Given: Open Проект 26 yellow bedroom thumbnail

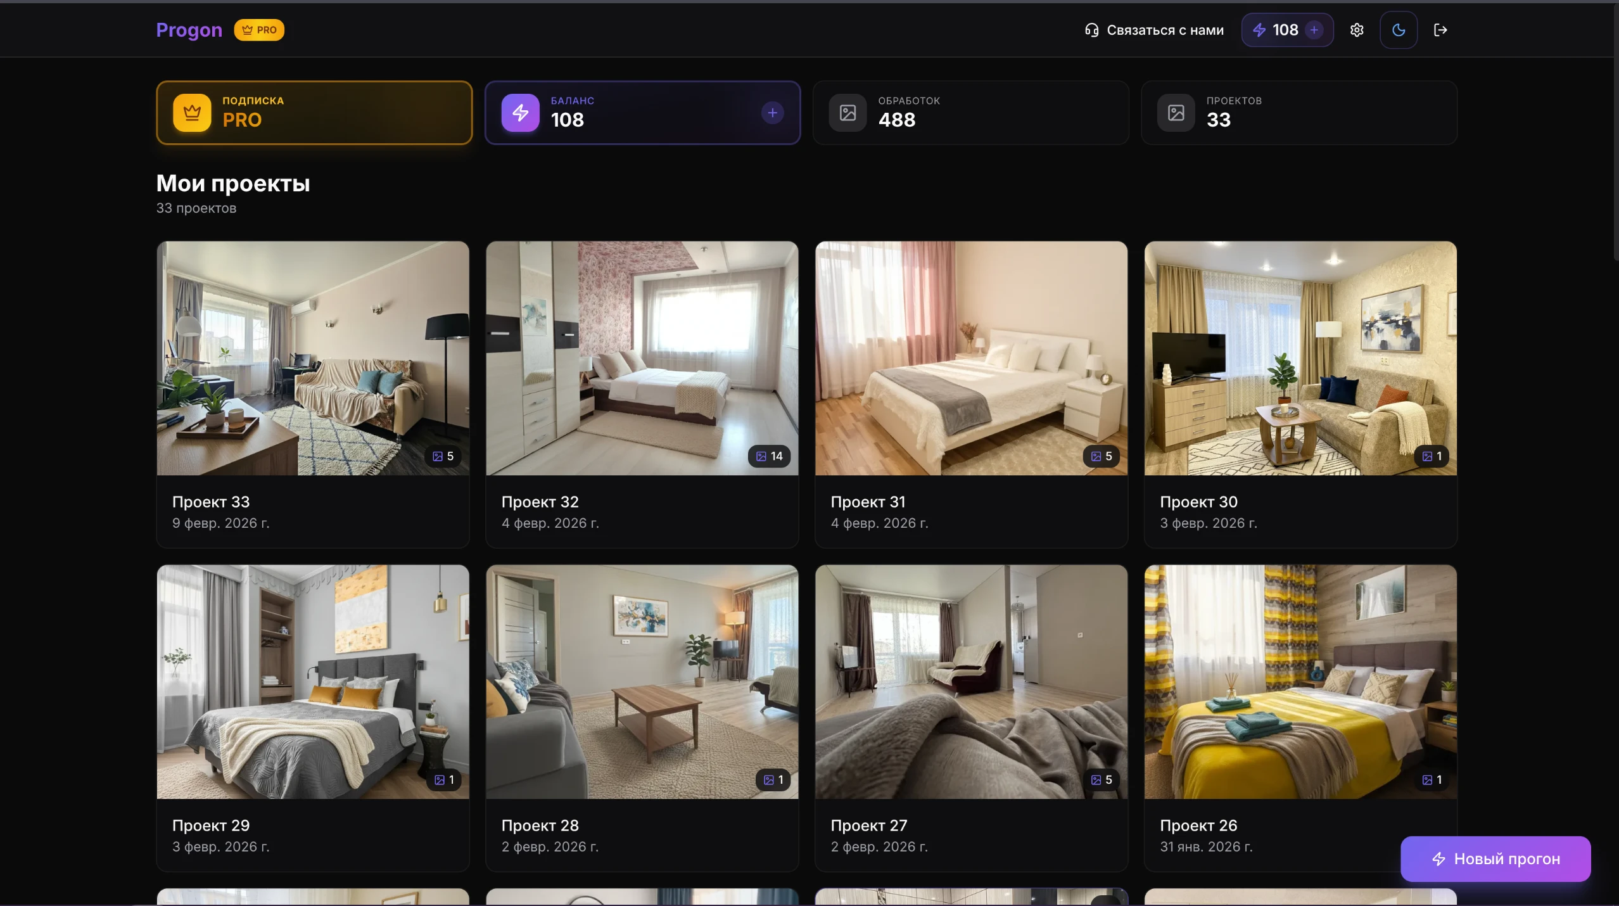Looking at the screenshot, I should 1300,681.
